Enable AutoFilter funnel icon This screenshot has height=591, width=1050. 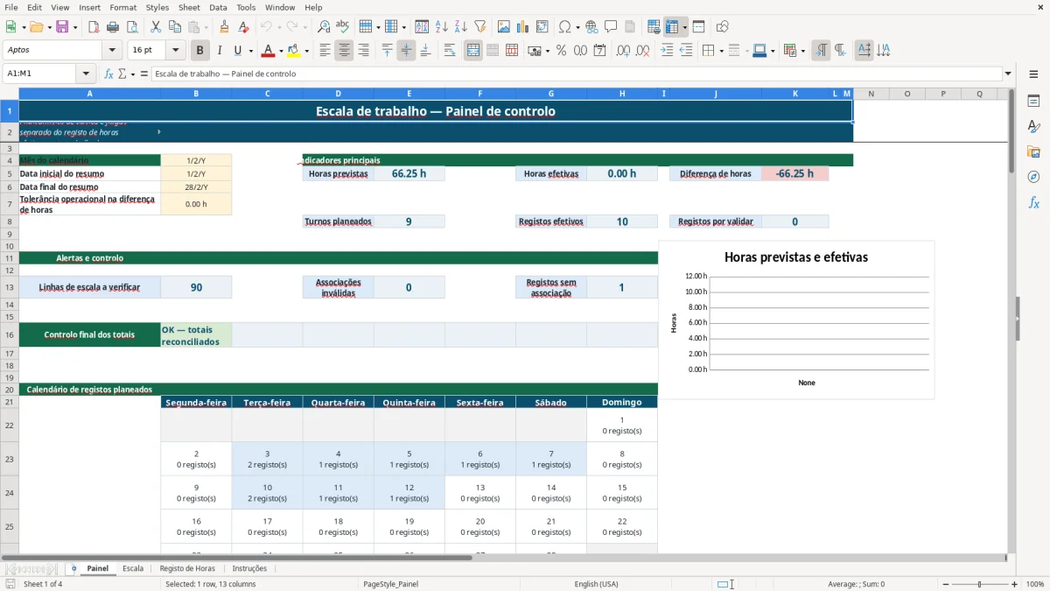coord(479,27)
